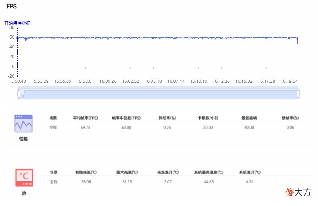Click the 系统温升(℃) column header

pos(250,172)
